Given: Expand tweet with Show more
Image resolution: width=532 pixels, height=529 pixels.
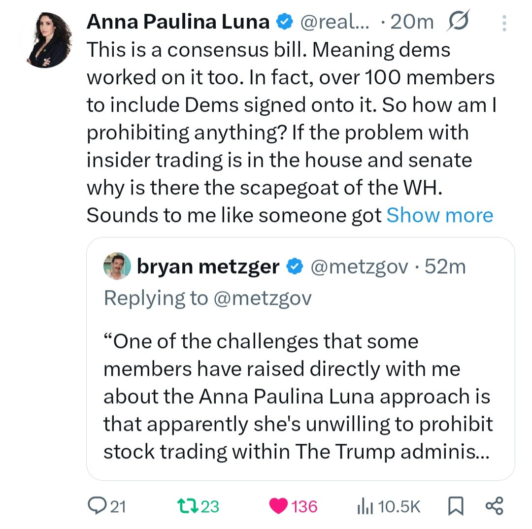Looking at the screenshot, I should 440,215.
